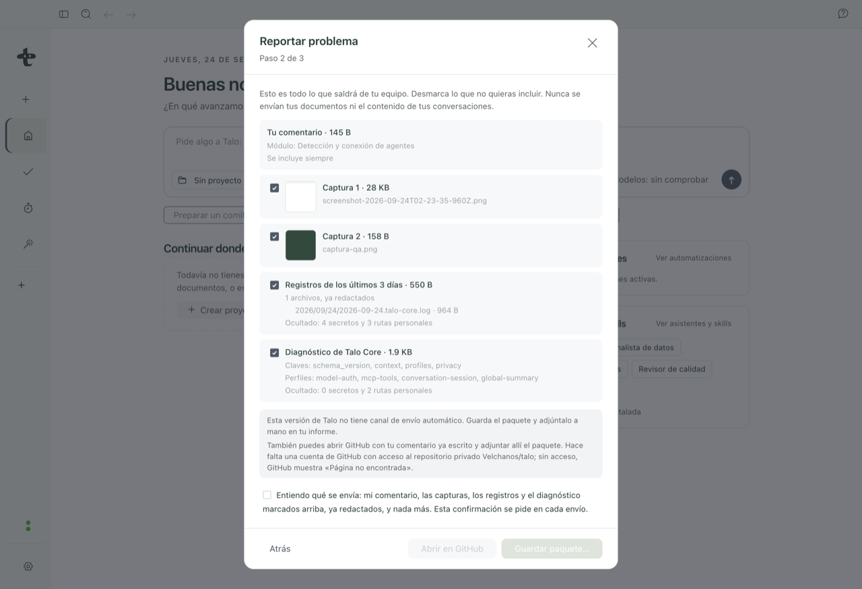Image resolution: width=862 pixels, height=589 pixels.
Task: Click the Revisor de calidad chip
Action: 671,369
